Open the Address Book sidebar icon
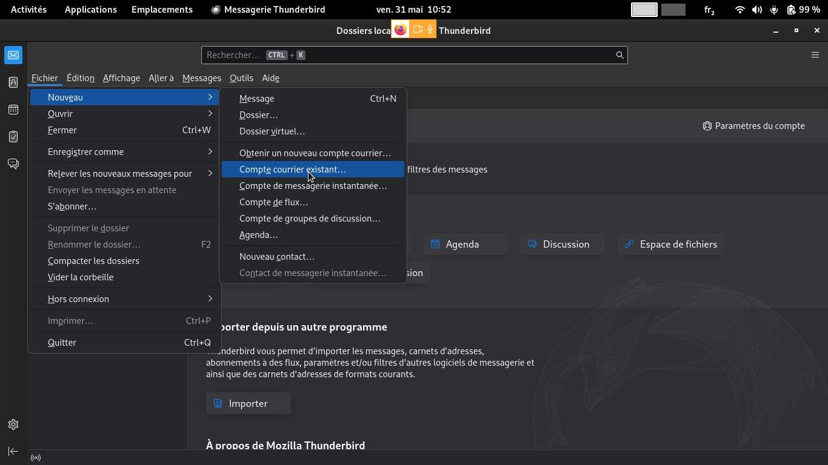 click(x=13, y=82)
